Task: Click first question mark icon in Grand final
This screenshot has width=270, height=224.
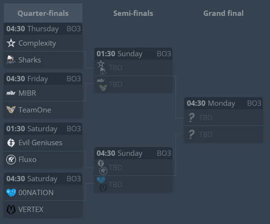Action: point(191,118)
